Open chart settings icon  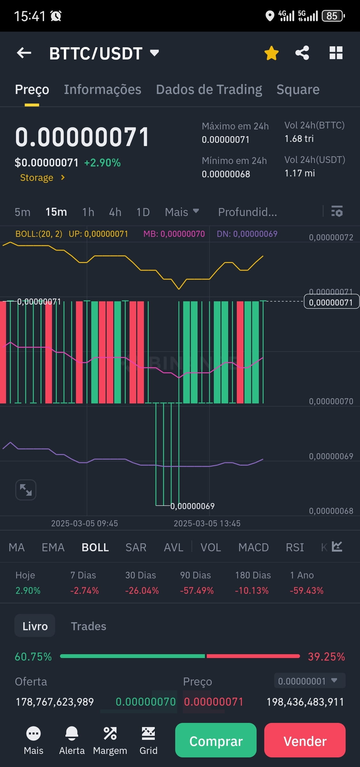click(337, 211)
